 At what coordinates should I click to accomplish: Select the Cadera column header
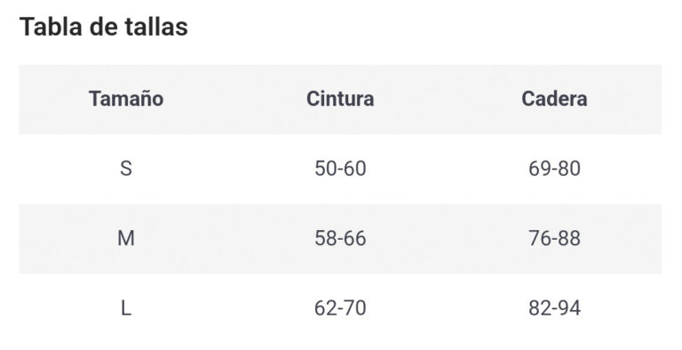click(554, 99)
